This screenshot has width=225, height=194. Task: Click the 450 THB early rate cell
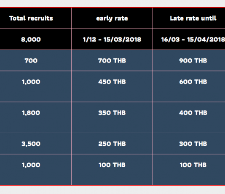click(112, 87)
